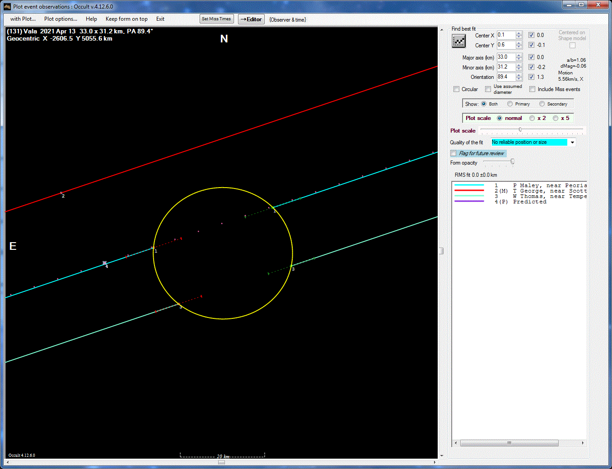Viewport: 612px width, 469px height.
Task: Click the Minor axis value field
Action: (x=505, y=67)
